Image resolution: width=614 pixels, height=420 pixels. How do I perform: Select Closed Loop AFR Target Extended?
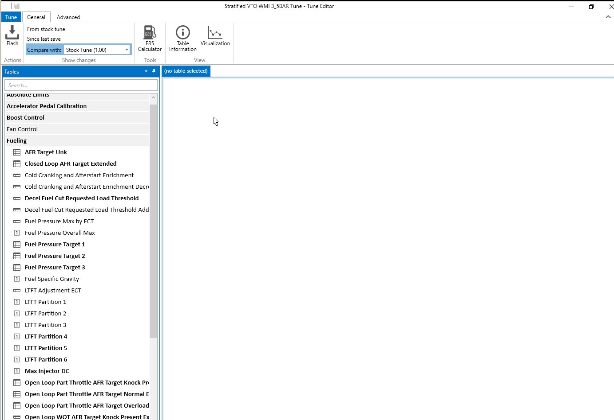pyautogui.click(x=71, y=163)
